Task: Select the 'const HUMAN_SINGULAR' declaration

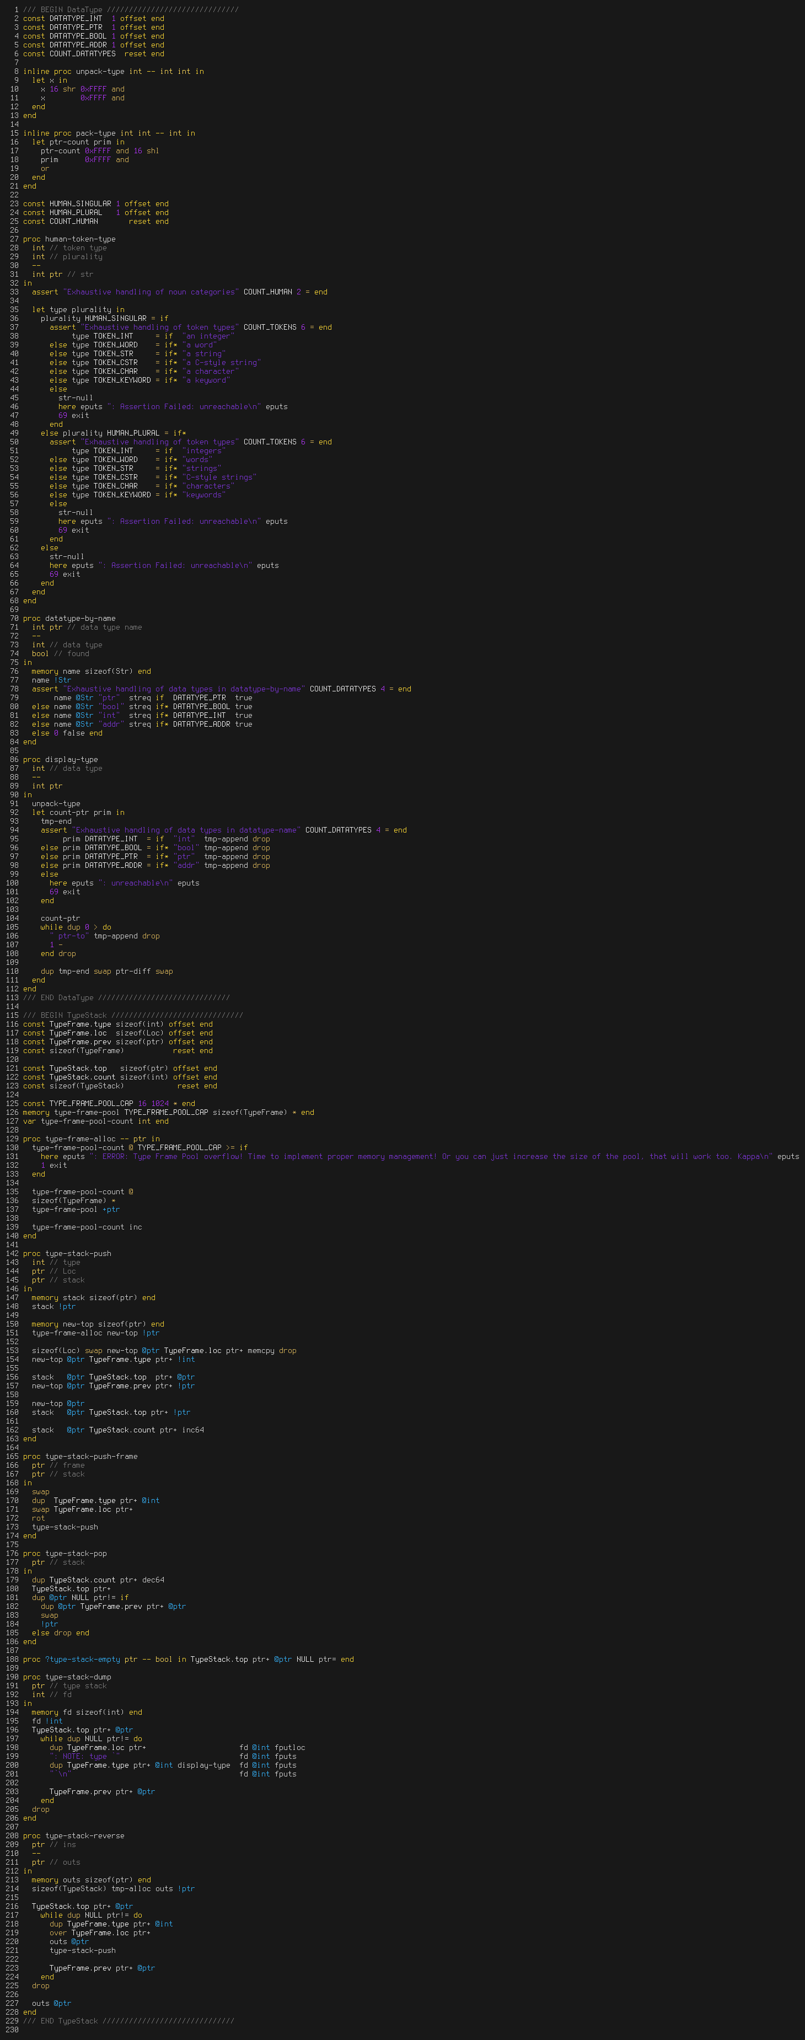Action: [96, 203]
